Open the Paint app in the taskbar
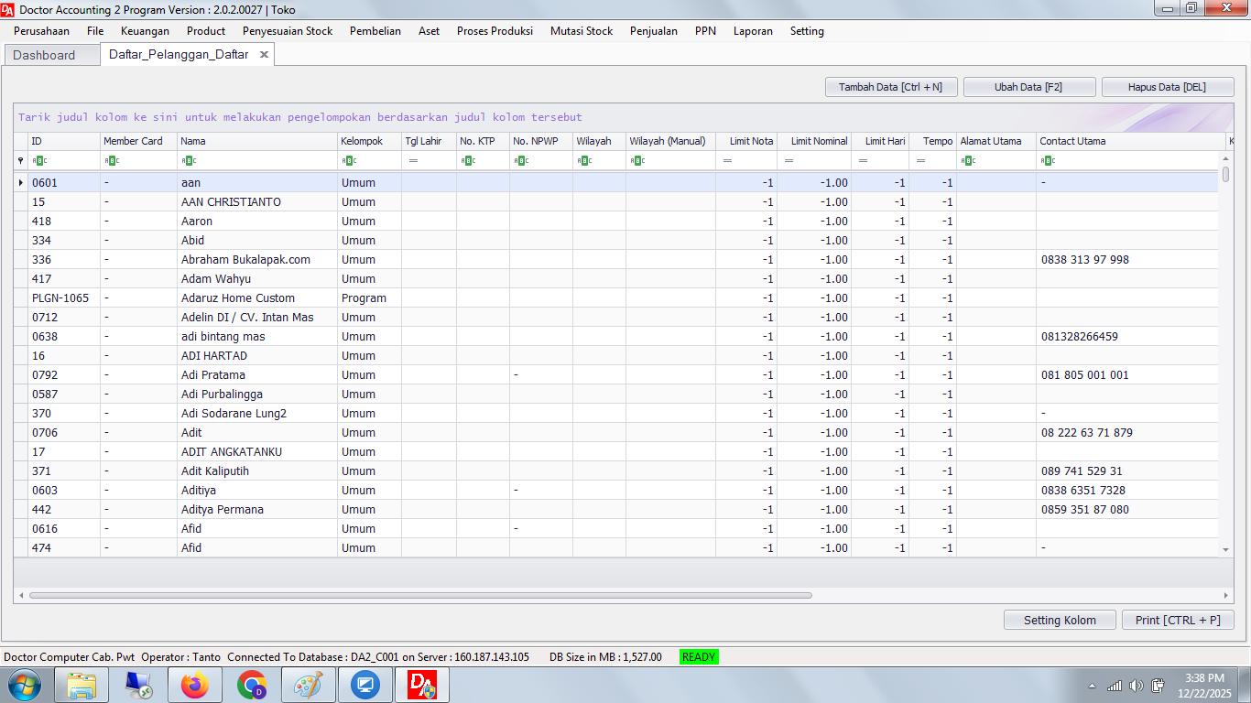1251x703 pixels. click(x=308, y=685)
